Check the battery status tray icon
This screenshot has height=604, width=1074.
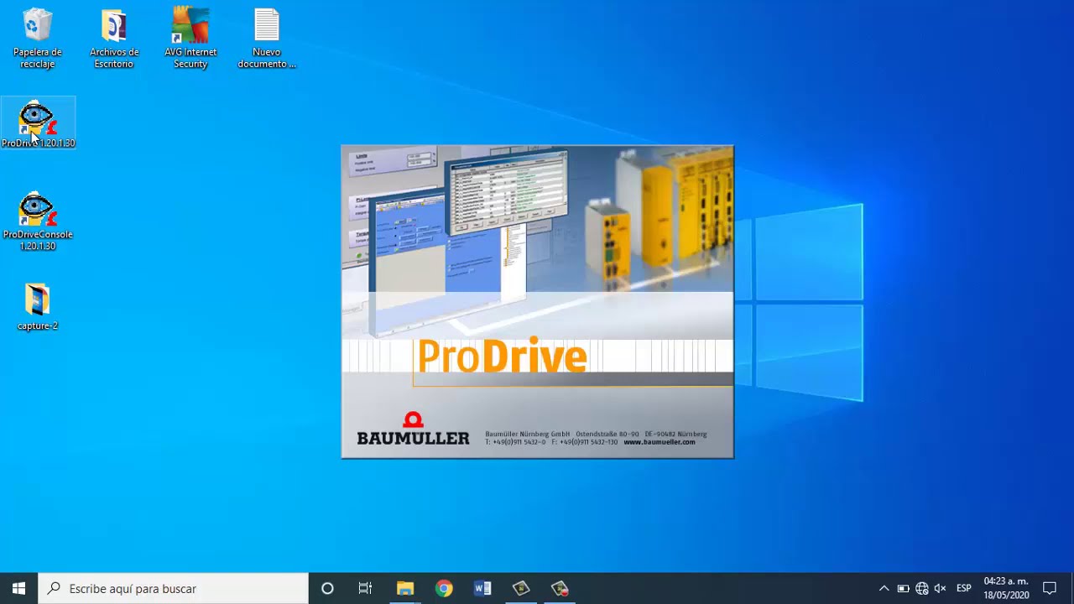click(903, 589)
